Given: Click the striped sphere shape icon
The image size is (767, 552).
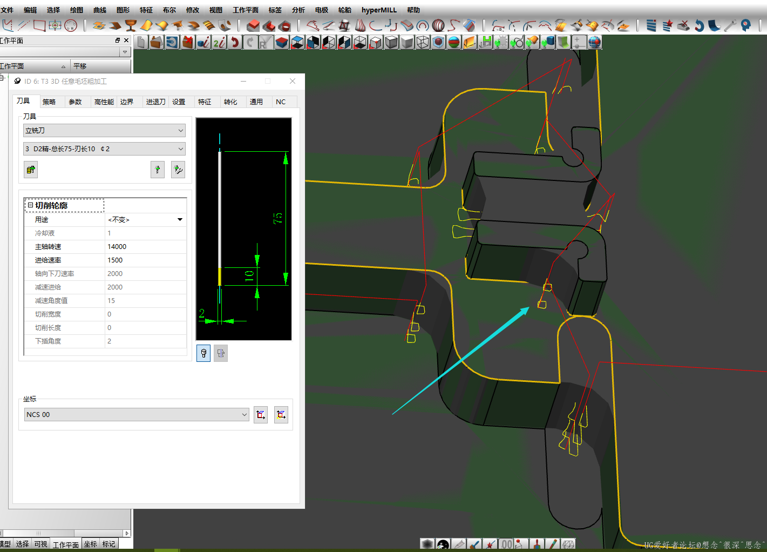Looking at the screenshot, I should 438,25.
